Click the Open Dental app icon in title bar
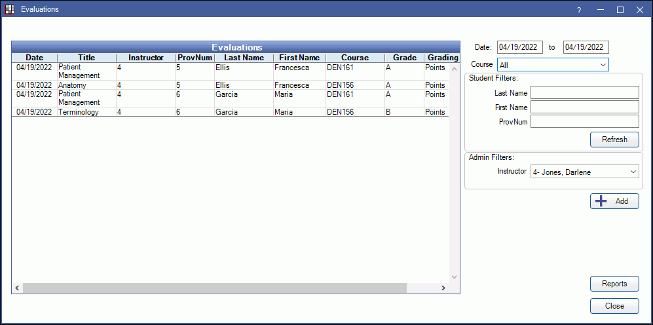653x325 pixels. pos(9,9)
